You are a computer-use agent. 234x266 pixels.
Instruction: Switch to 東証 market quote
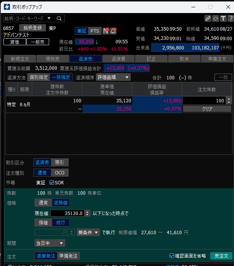point(82,31)
